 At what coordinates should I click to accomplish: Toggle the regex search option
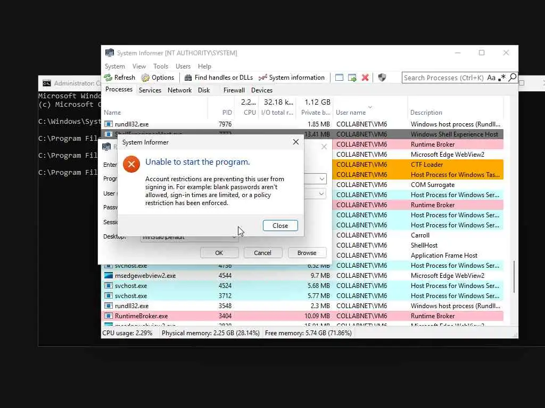click(501, 78)
